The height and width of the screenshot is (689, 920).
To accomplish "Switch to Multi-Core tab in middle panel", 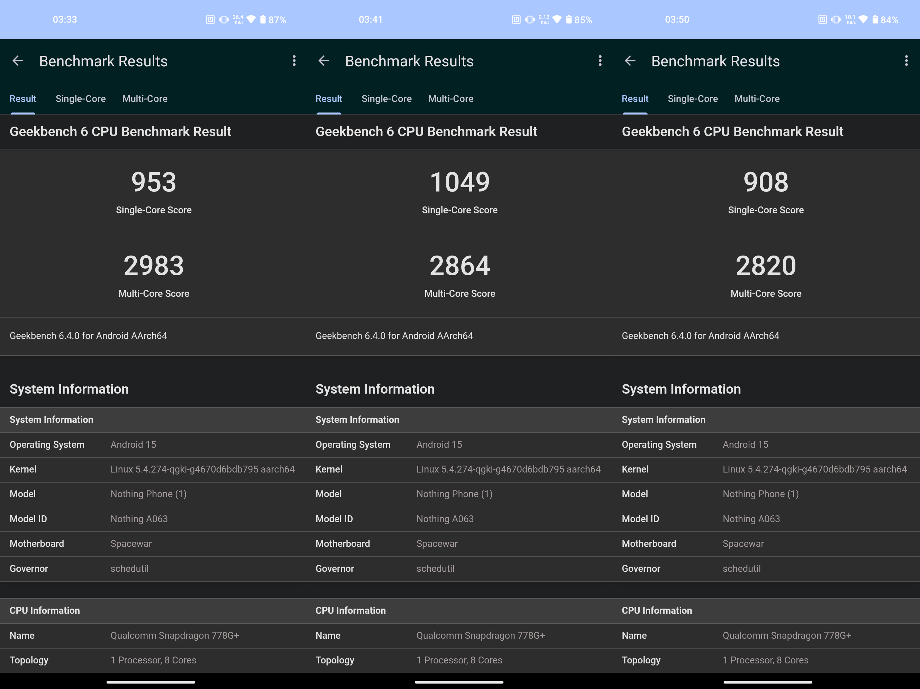I will 451,99.
